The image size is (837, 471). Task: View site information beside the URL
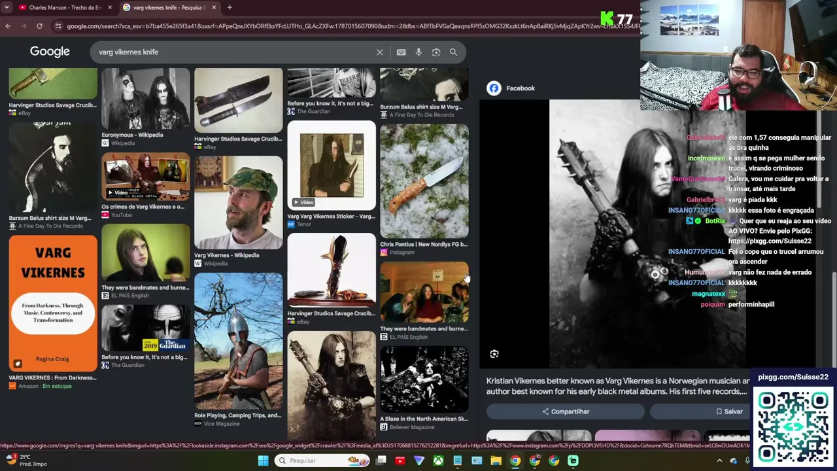coord(58,26)
